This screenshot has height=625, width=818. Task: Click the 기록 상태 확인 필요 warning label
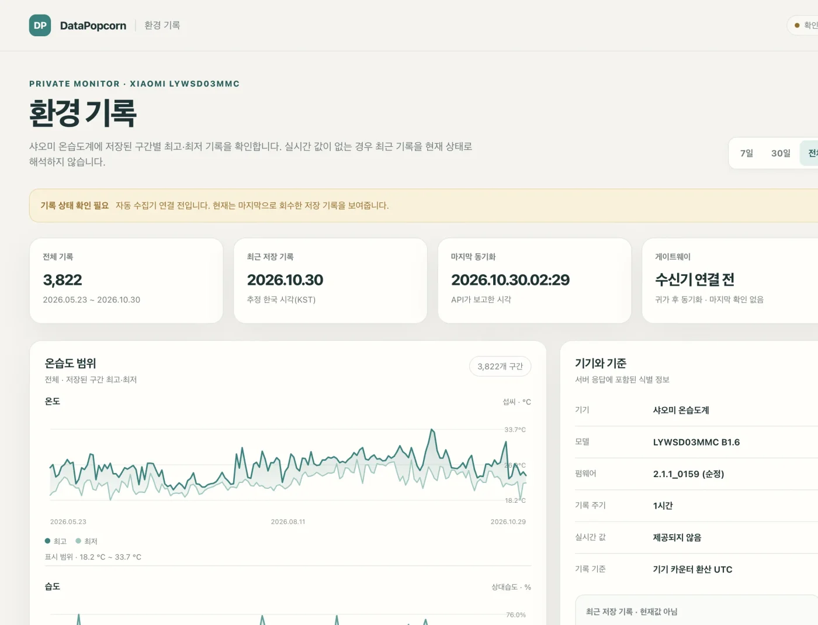[75, 206]
